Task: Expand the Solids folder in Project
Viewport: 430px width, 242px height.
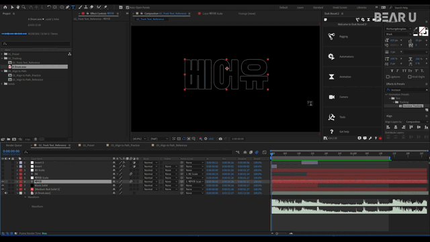Action: pos(2,84)
